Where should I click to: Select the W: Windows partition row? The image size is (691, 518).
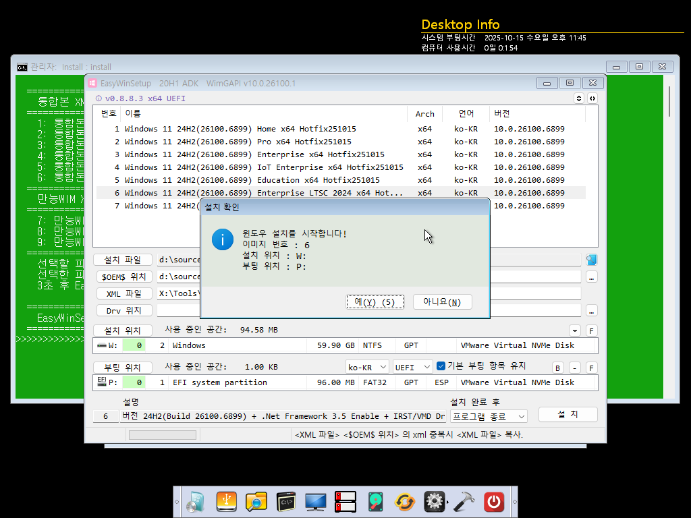(345, 345)
